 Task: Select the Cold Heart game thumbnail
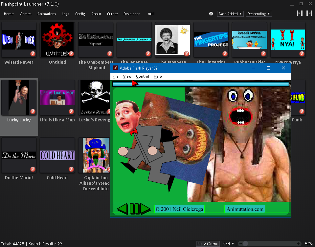(57, 155)
